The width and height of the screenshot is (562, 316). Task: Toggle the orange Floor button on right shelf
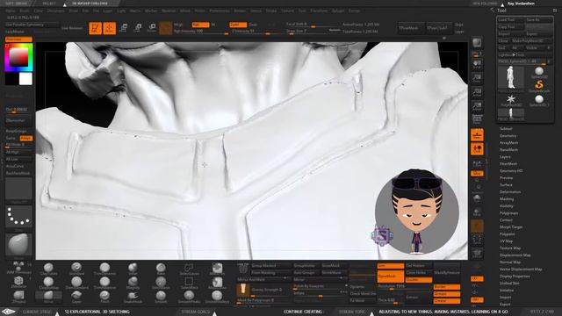coord(477,135)
